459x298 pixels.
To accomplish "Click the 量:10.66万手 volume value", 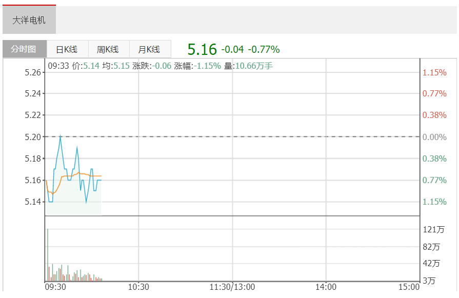I will pyautogui.click(x=249, y=66).
